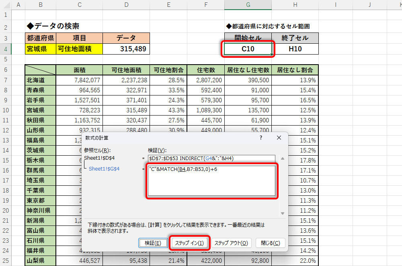Click the help question mark in dialog
The height and width of the screenshot is (266, 402).
point(261,138)
